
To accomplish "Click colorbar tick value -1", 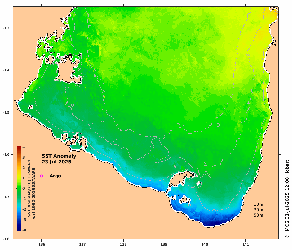I will (x=24, y=199).
